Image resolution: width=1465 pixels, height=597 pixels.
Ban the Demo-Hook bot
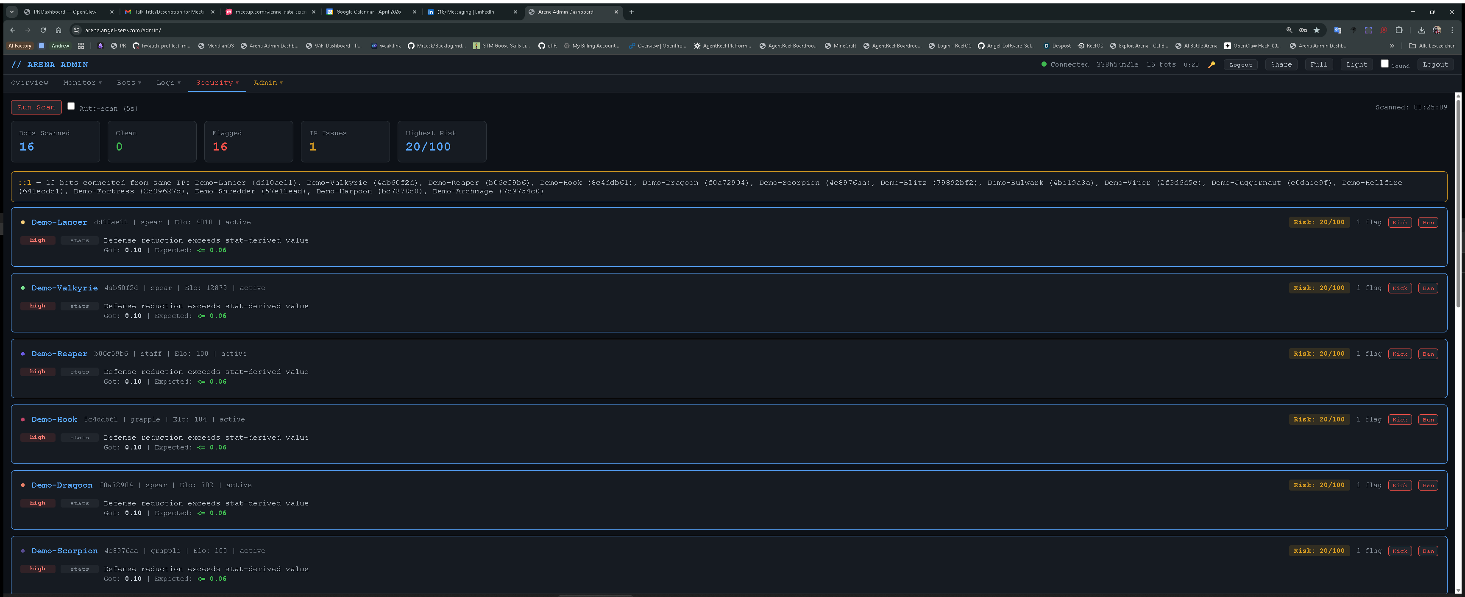click(1428, 419)
